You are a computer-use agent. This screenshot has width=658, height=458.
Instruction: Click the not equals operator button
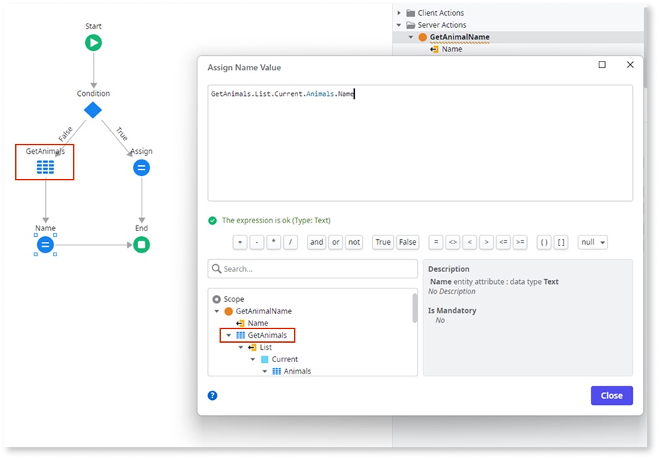click(x=452, y=242)
